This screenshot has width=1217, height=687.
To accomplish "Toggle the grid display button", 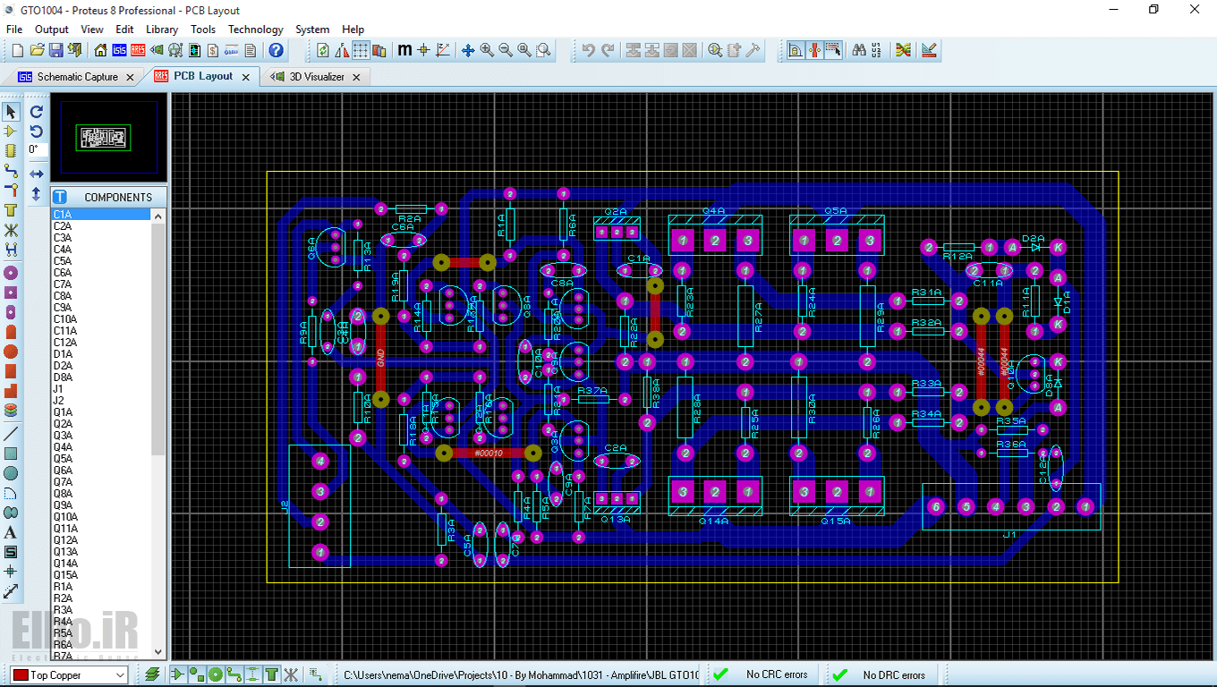I will pyautogui.click(x=361, y=50).
